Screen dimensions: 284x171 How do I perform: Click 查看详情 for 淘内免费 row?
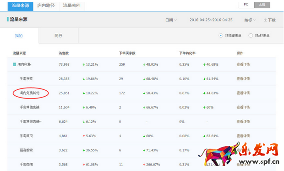click(243, 64)
